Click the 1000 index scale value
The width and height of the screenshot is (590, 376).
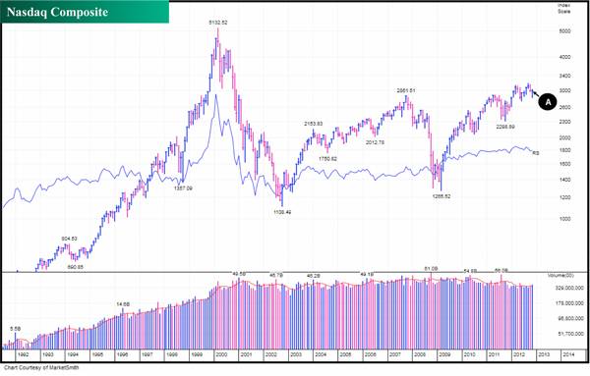564,219
